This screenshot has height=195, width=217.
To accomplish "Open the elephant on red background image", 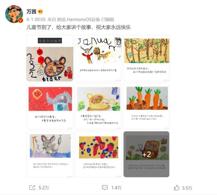I will (x=50, y=106).
